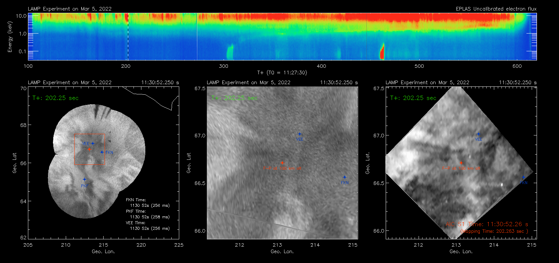Click the 'Geo. Lon.' label under middle panel
The height and width of the screenshot is (263, 559).
(x=282, y=251)
